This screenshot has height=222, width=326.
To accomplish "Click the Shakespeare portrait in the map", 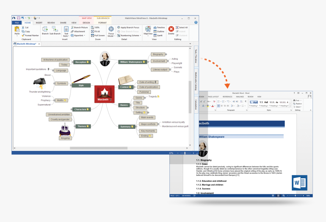I will [105, 59].
